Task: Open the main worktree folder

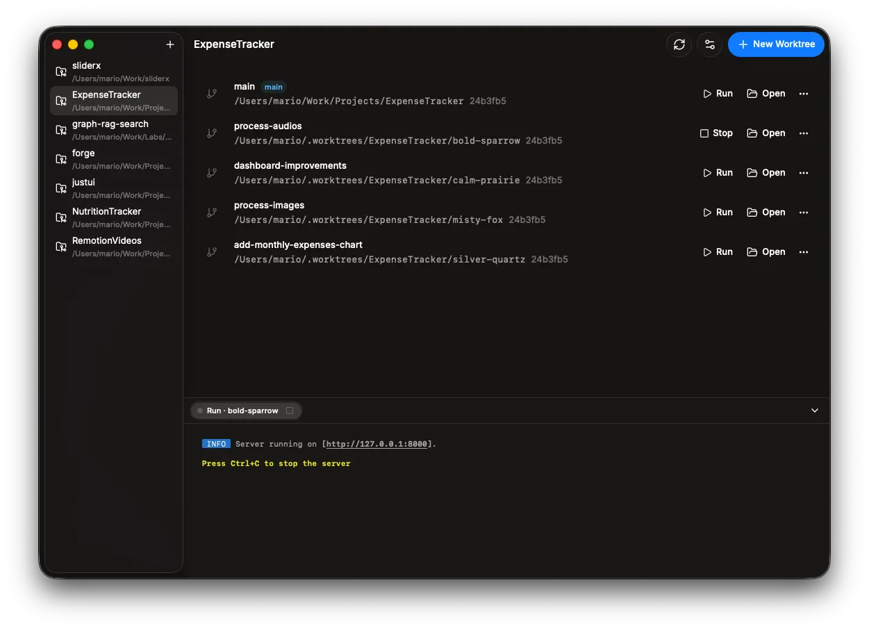Action: pos(766,94)
